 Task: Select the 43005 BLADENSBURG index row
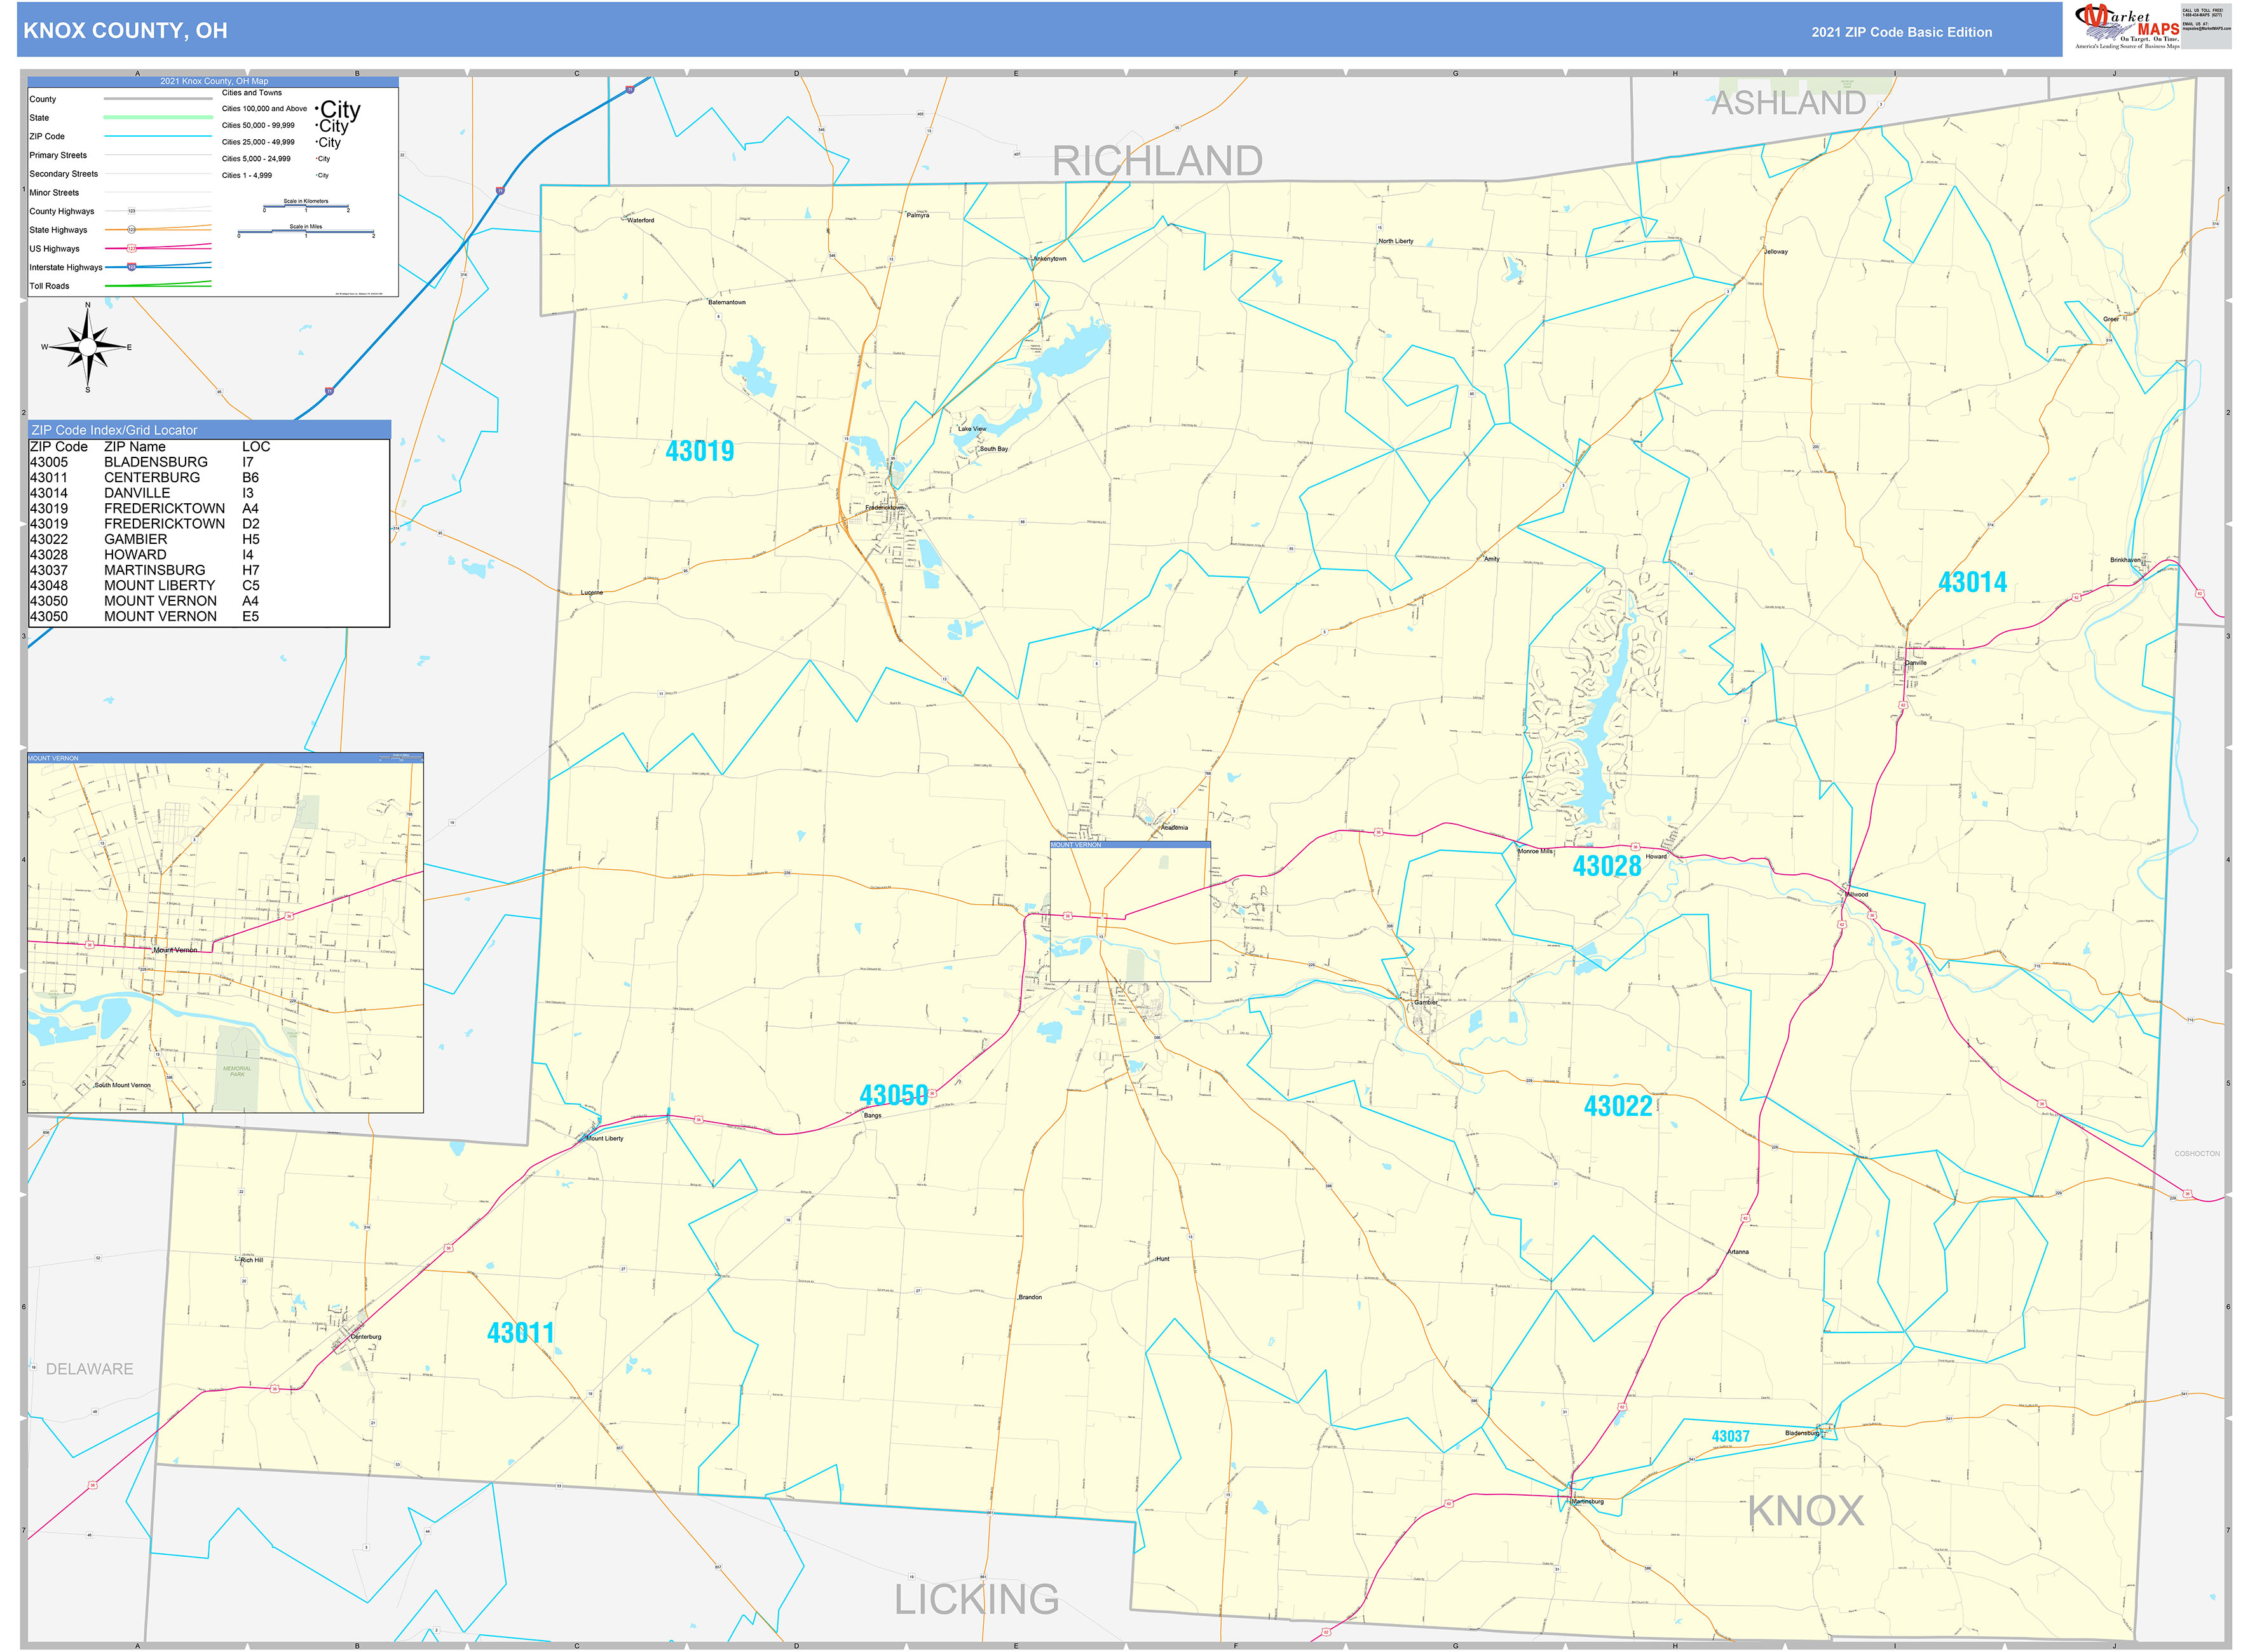pos(208,462)
